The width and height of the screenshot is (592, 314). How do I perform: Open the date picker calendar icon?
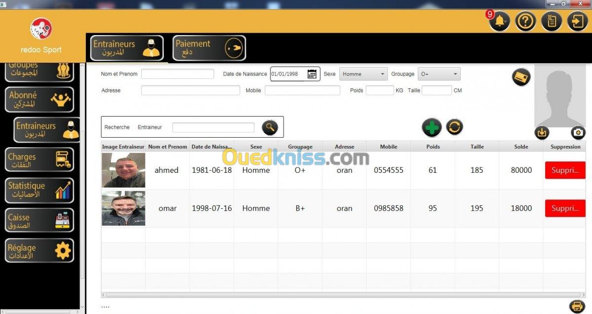[x=312, y=74]
